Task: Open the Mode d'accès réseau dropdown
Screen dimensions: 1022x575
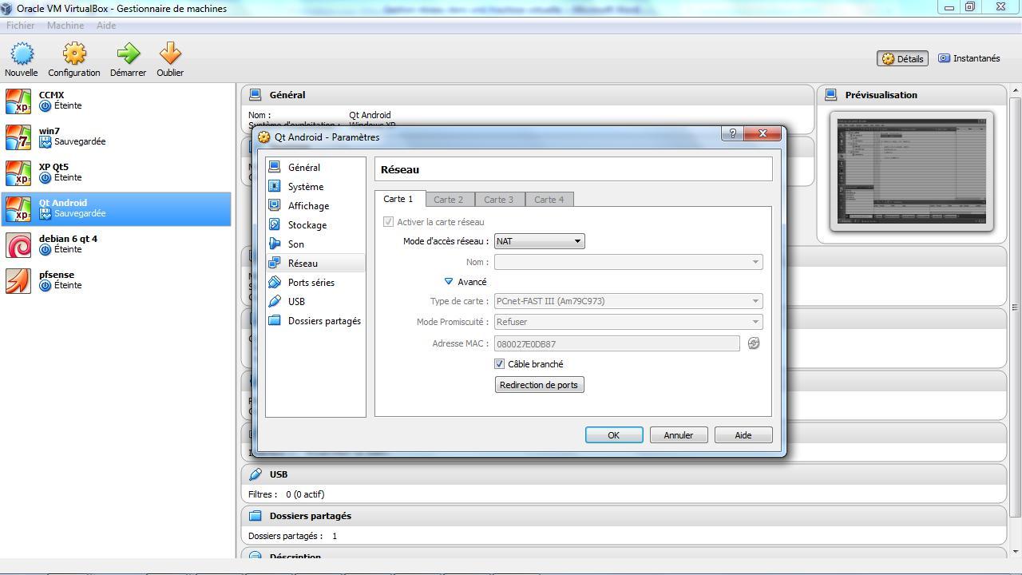Action: click(x=539, y=241)
